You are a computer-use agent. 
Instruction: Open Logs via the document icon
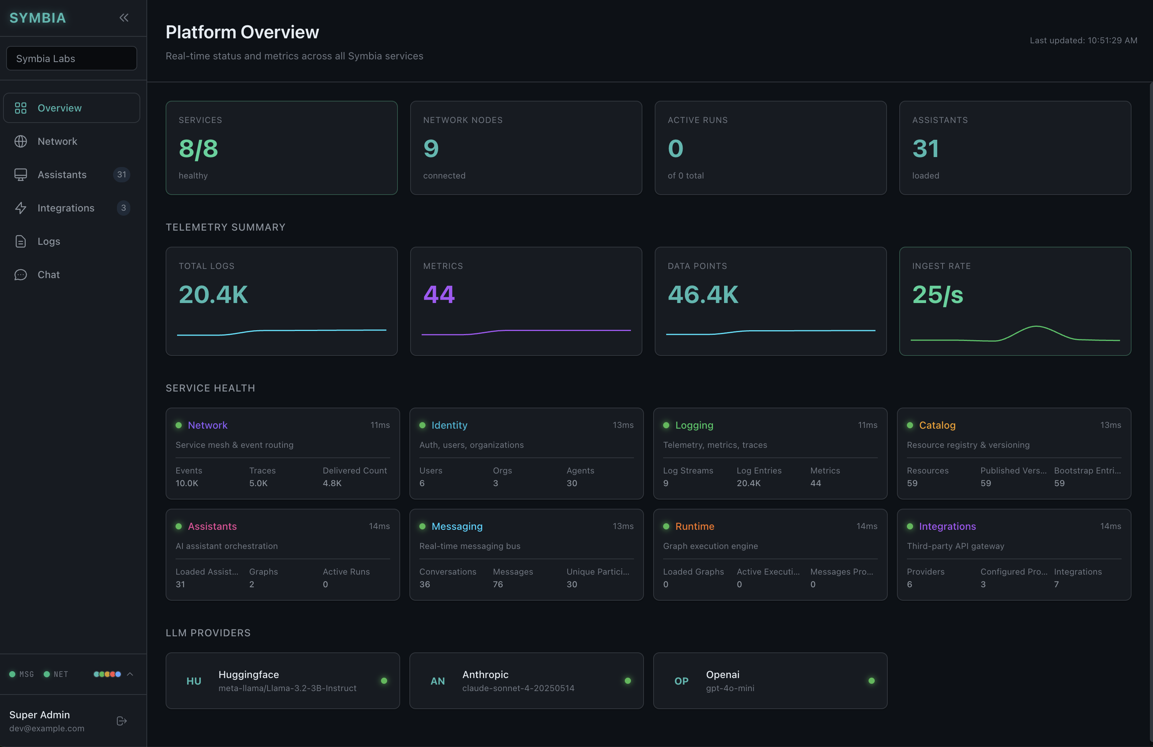click(x=21, y=241)
